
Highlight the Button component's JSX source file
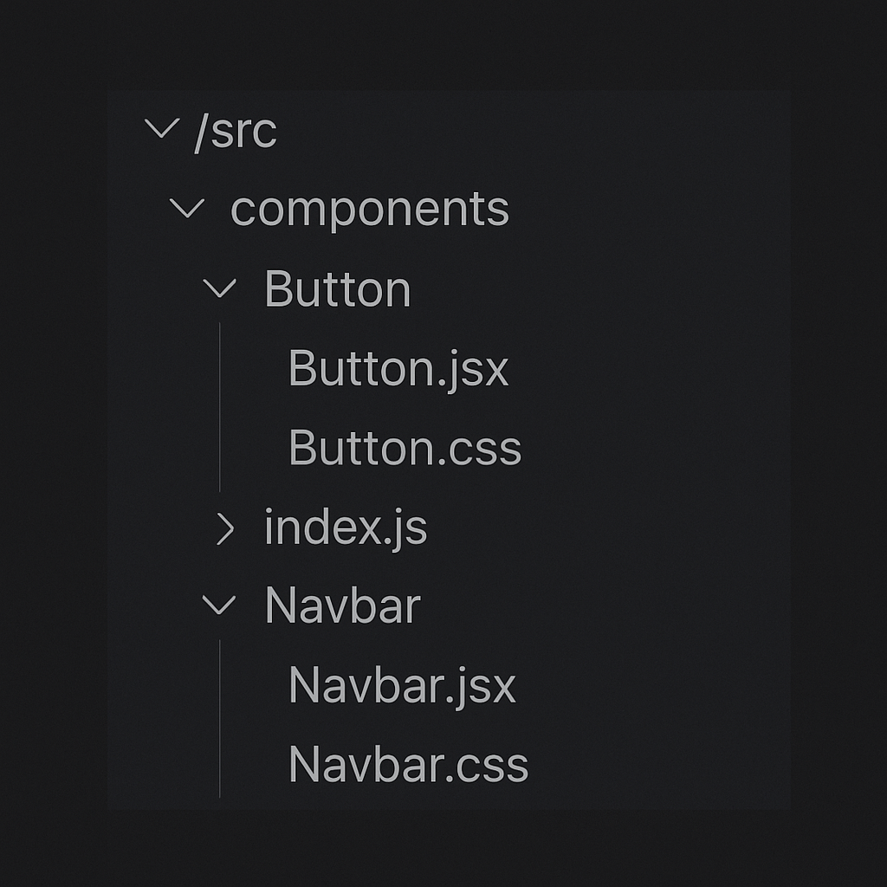click(x=398, y=369)
